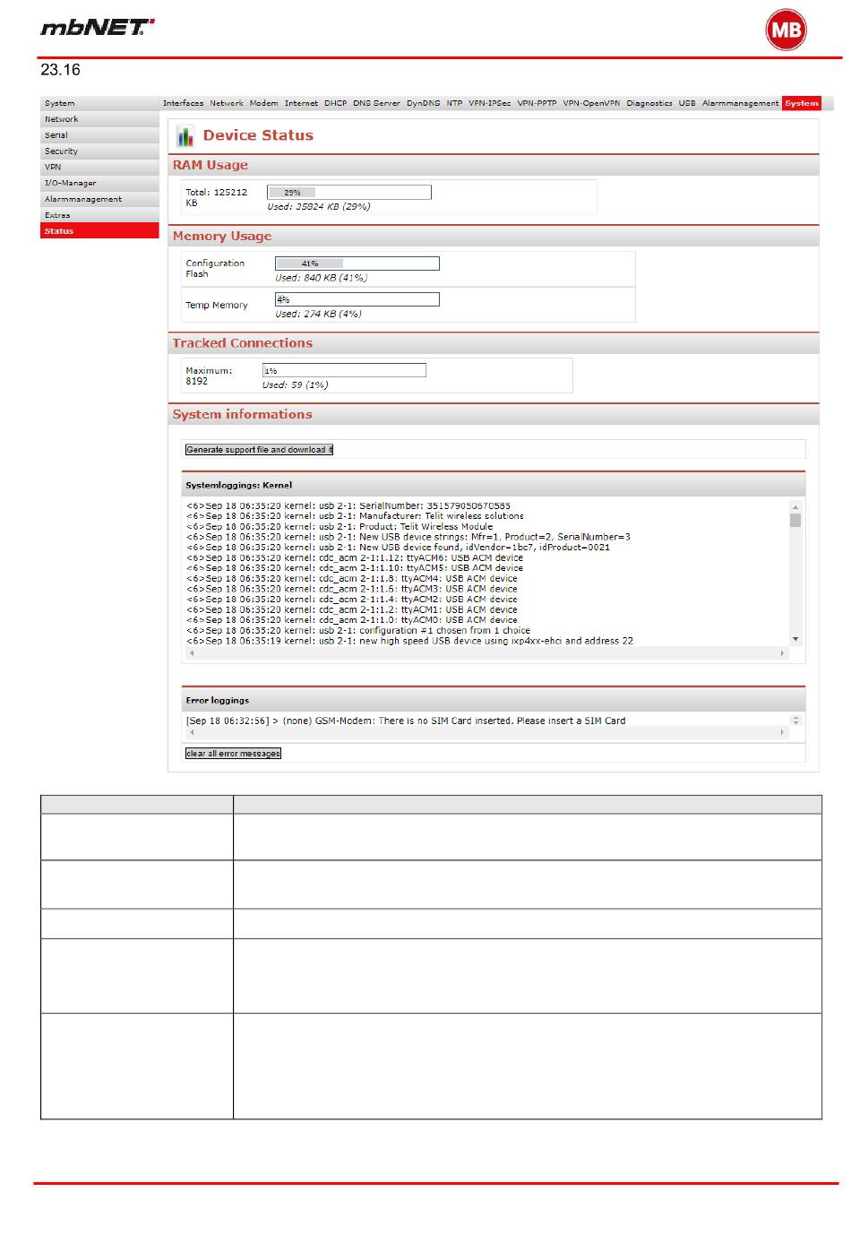Open Alarmmanagement in the left sidebar

(x=99, y=199)
